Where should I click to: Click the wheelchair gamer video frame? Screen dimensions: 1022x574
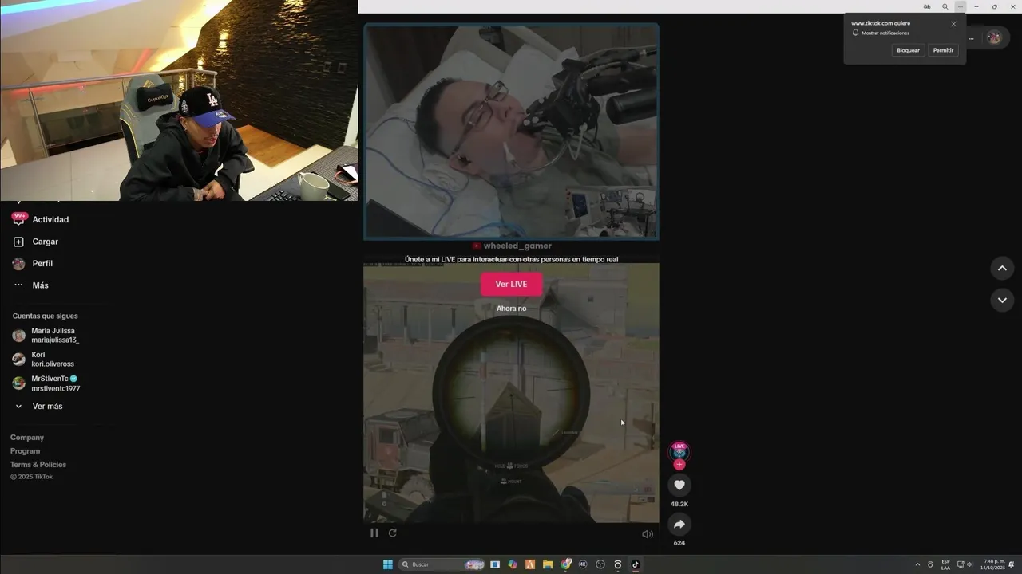[x=511, y=132]
